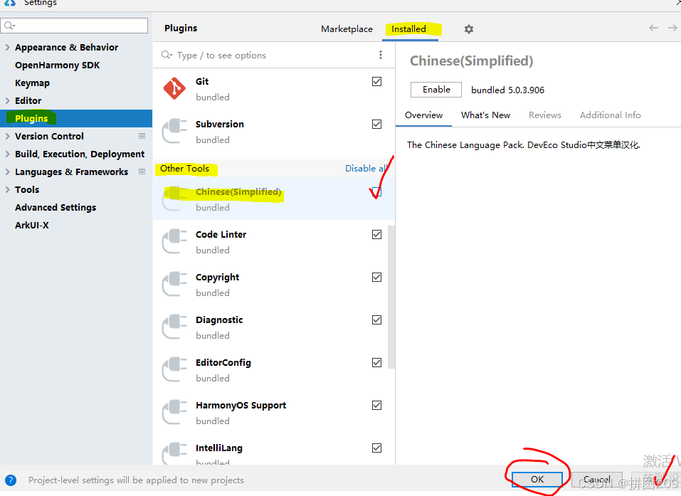Enable the Chinese(Simplified) plugin checkbox
Screen dimensions: 681x496
[x=376, y=191]
